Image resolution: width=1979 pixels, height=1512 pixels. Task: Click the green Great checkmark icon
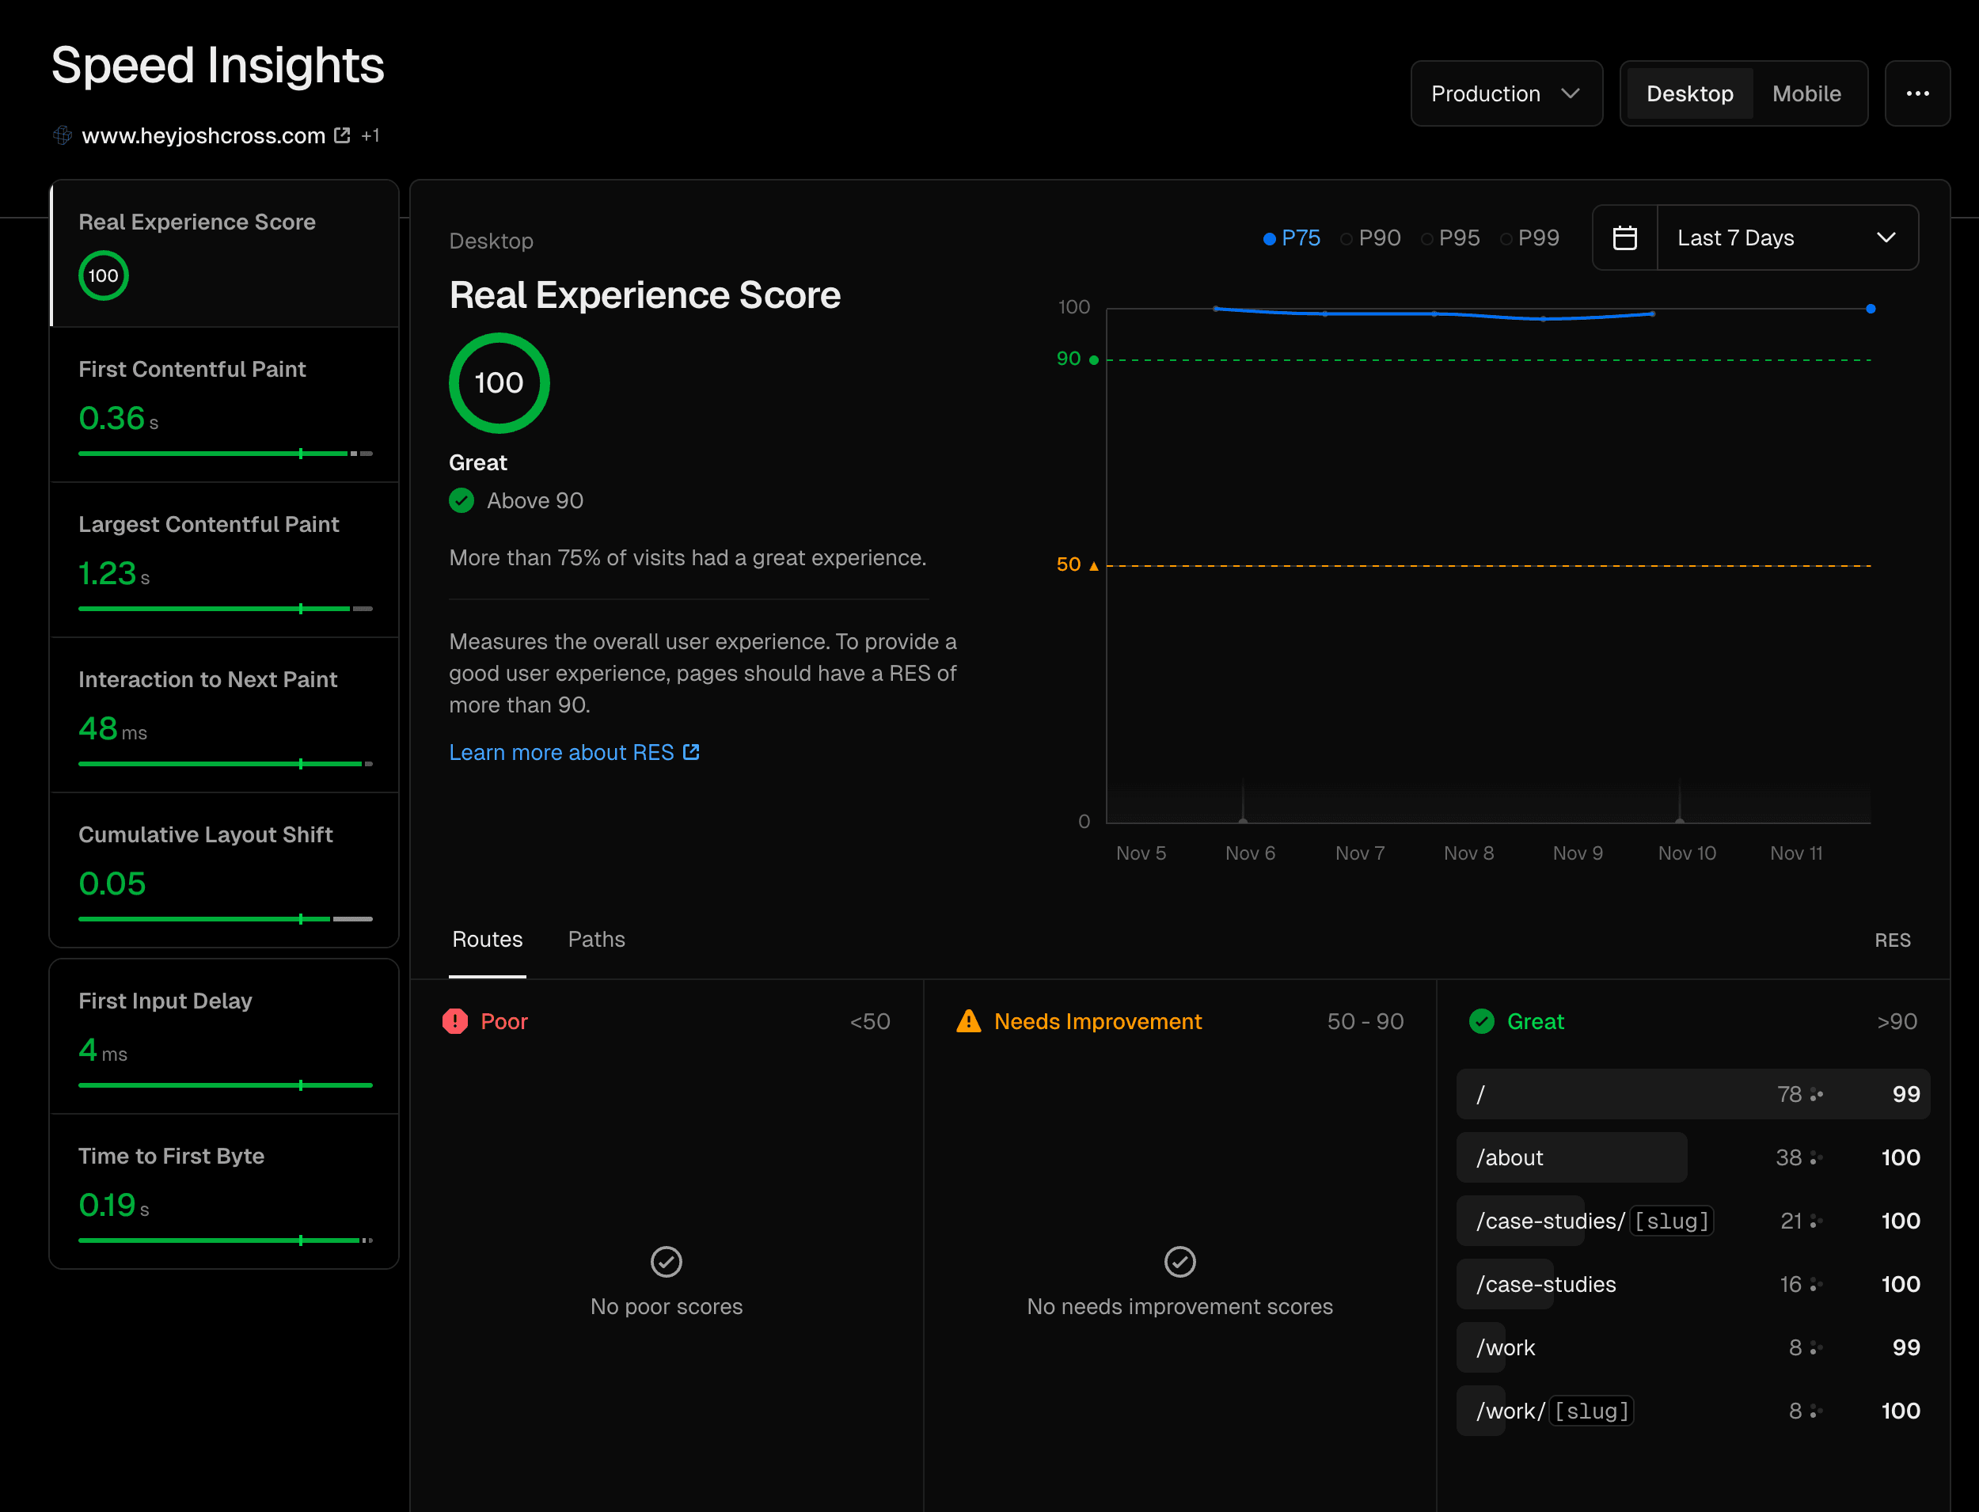click(x=1481, y=1021)
